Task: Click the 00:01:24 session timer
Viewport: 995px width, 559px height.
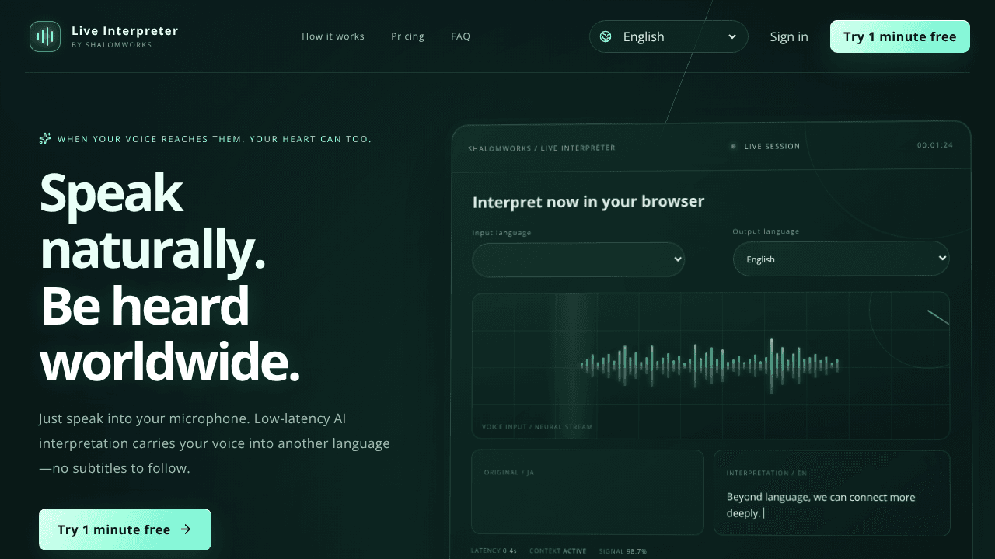Action: [x=934, y=145]
